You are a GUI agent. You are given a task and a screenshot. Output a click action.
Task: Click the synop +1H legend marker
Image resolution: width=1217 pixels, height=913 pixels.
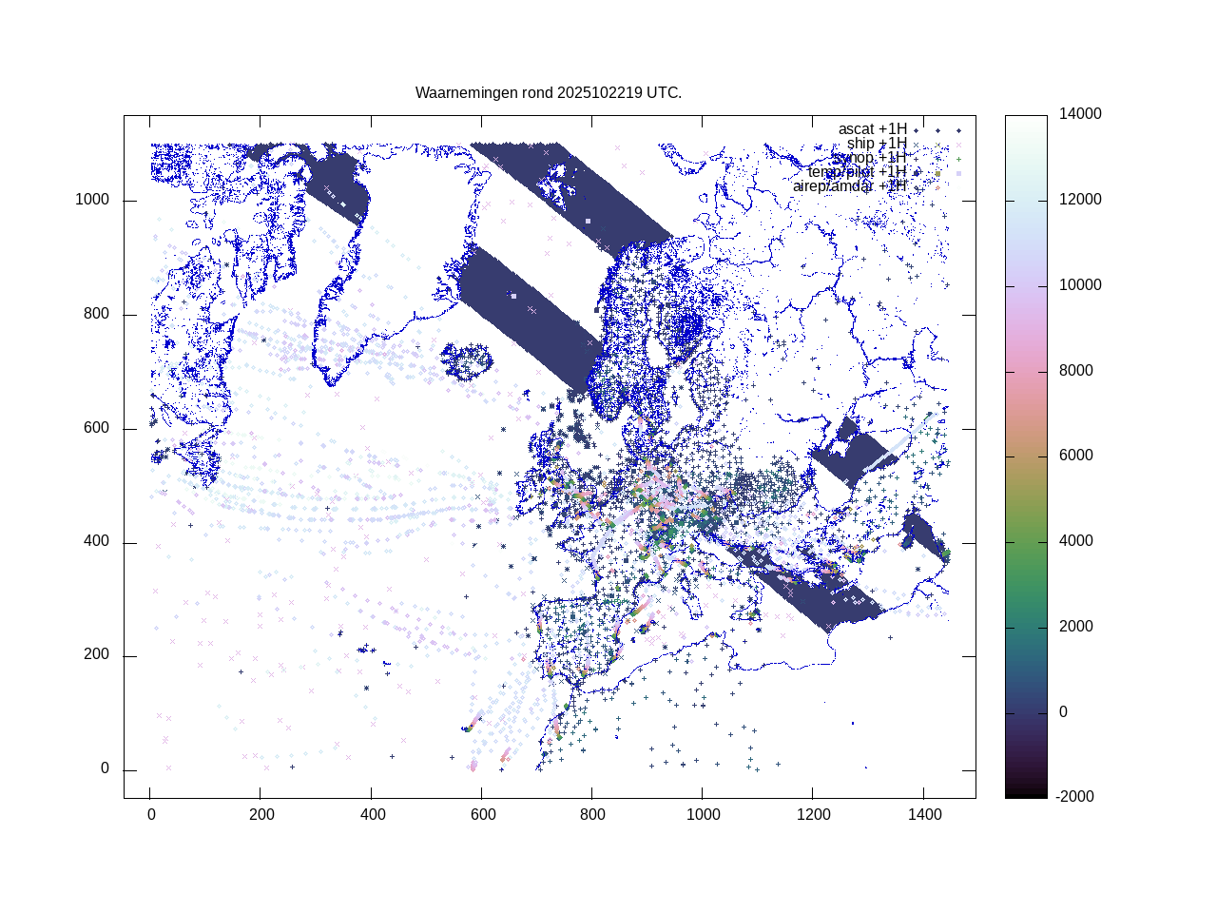937,159
